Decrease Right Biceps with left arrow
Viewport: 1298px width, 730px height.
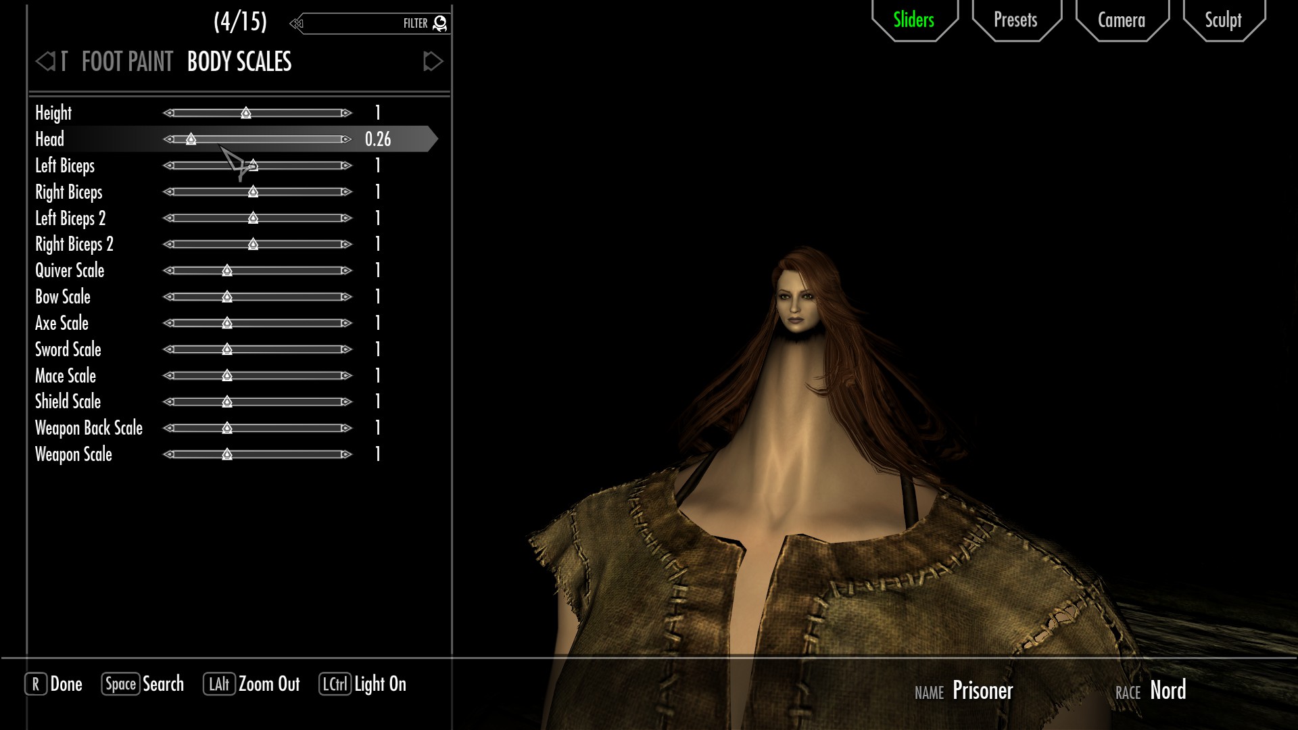tap(169, 192)
